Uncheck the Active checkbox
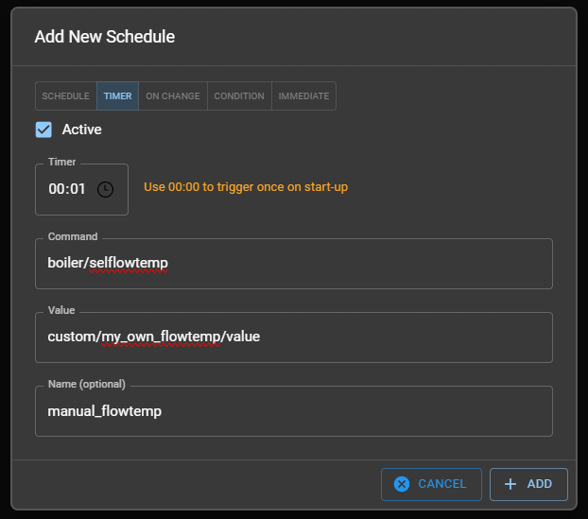The width and height of the screenshot is (588, 519). click(x=43, y=130)
